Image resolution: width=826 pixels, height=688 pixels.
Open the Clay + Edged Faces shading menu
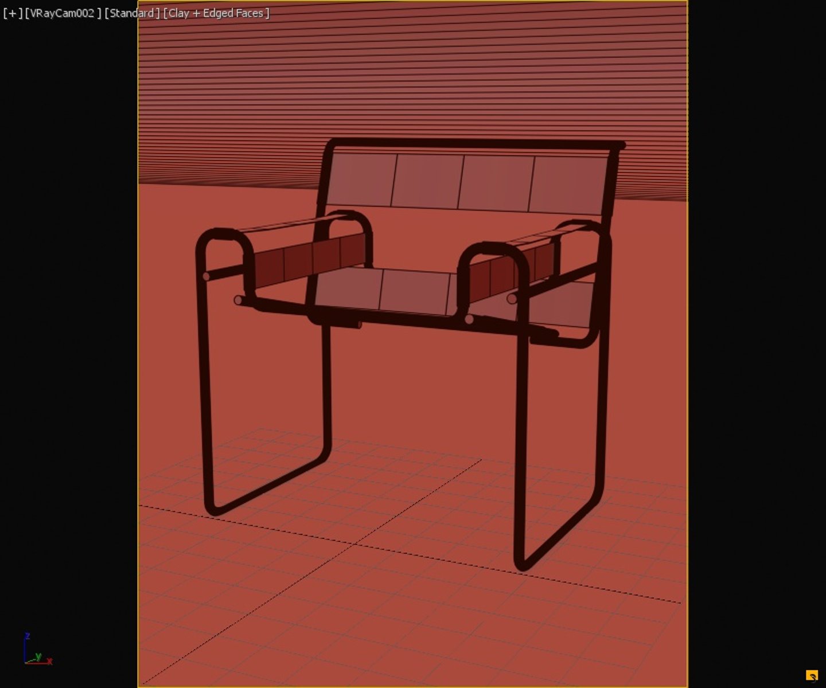click(x=216, y=13)
